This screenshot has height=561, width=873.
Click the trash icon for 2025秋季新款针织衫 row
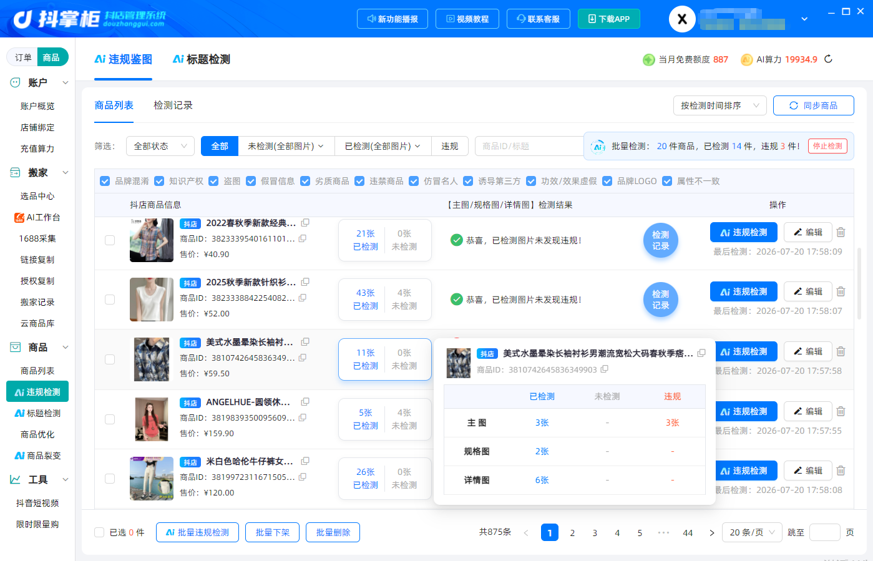(x=841, y=291)
